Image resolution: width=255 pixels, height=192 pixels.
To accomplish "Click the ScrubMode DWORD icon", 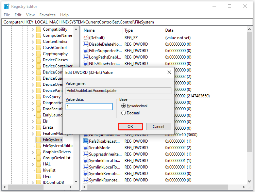I will click(86, 147).
